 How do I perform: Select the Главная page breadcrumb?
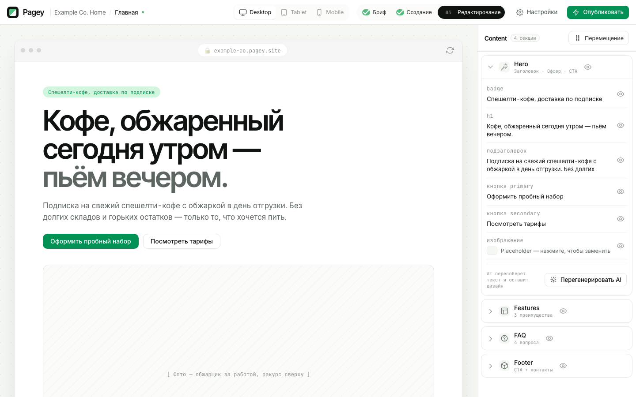126,12
